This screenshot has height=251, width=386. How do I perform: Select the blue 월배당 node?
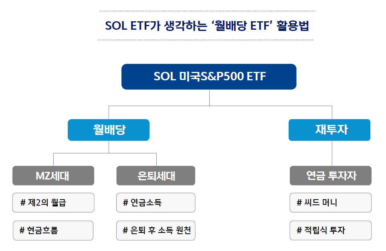pos(109,130)
